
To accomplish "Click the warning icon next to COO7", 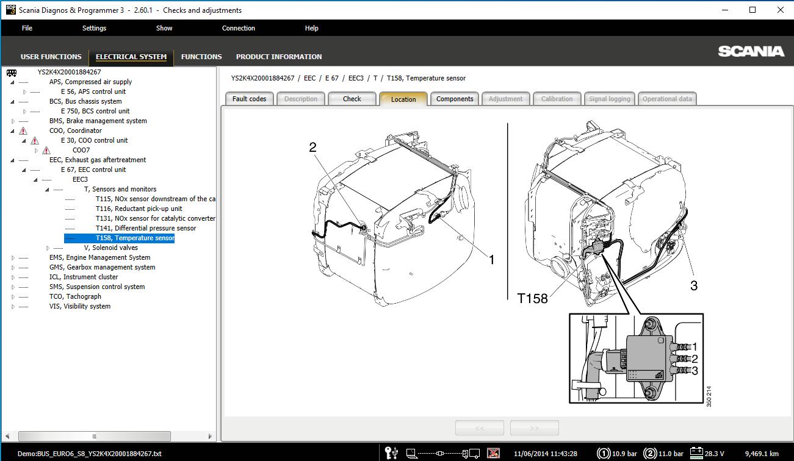I will (x=48, y=149).
